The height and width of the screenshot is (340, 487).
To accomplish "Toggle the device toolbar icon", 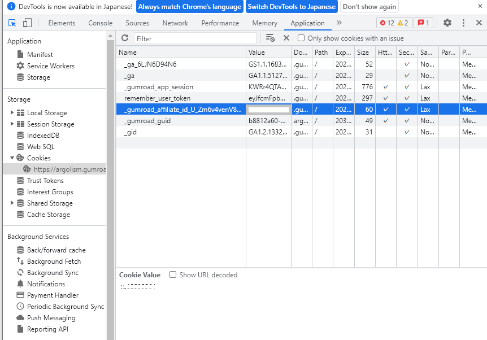I will click(27, 23).
